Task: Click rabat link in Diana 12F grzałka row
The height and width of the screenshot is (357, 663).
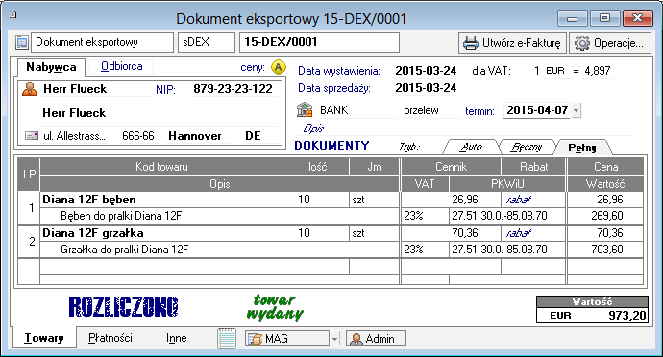Action: [518, 233]
